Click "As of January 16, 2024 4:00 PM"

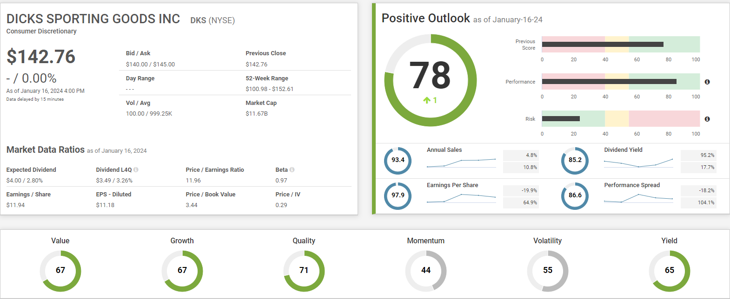pyautogui.click(x=46, y=91)
